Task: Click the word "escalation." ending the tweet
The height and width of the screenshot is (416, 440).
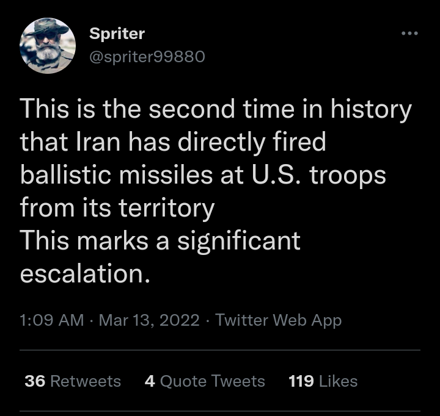Action: coord(85,274)
